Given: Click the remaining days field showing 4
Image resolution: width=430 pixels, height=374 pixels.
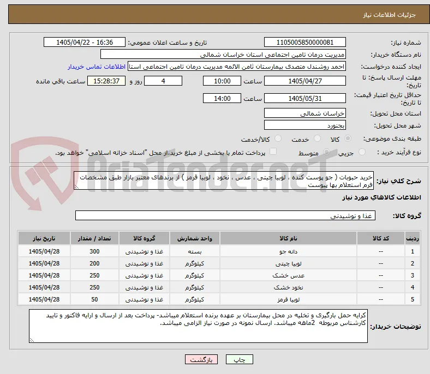Looking at the screenshot, I should pyautogui.click(x=163, y=81).
